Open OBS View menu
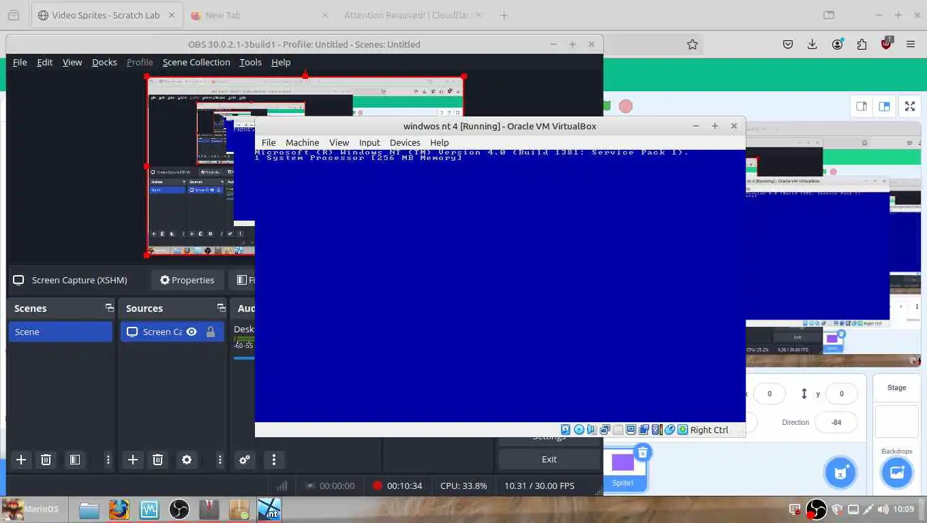 [x=72, y=62]
